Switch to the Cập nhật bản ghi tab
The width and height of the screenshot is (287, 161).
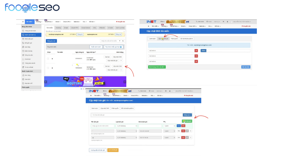tap(163, 38)
